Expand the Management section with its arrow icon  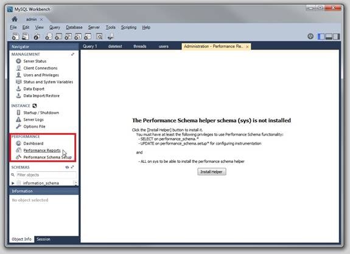(72, 54)
